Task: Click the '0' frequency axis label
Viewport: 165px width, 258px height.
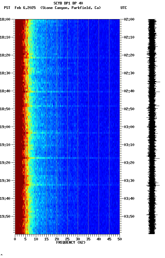Action: coord(15,239)
